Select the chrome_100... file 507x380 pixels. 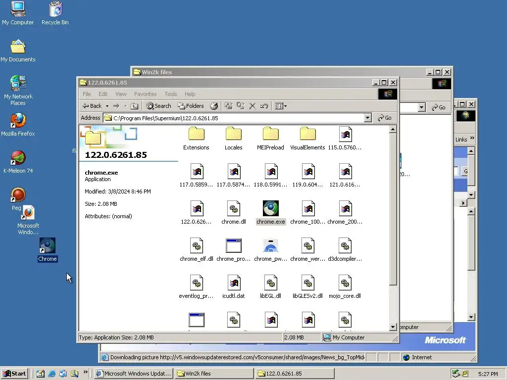(x=307, y=213)
